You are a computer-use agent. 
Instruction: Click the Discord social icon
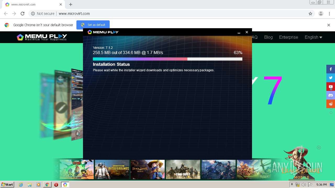331,95
